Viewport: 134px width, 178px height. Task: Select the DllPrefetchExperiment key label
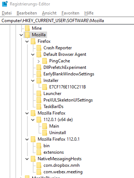(x=65, y=67)
